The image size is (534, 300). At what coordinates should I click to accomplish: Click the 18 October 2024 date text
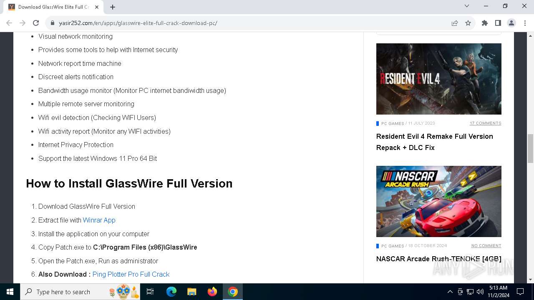tap(427, 246)
